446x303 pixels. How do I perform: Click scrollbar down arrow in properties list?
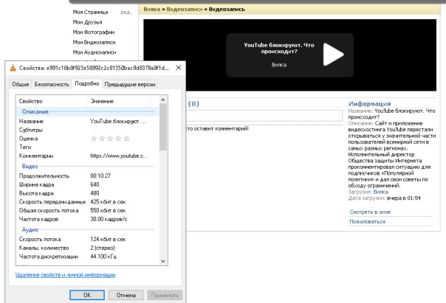pos(164,260)
